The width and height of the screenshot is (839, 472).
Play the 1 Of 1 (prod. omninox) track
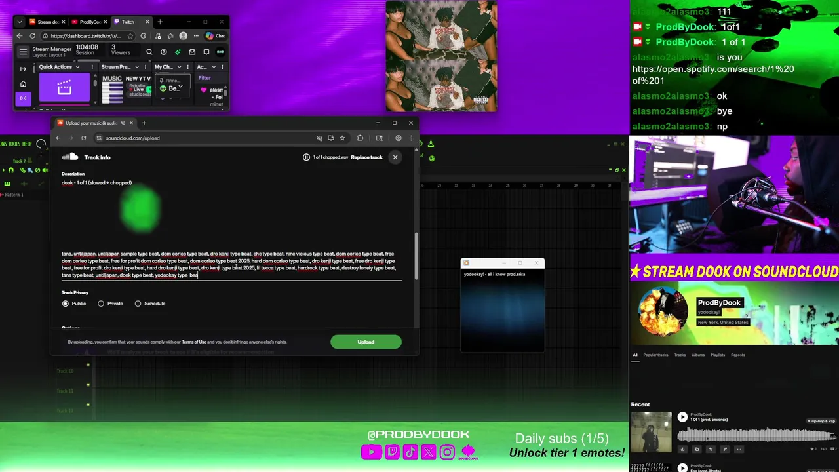tap(682, 417)
